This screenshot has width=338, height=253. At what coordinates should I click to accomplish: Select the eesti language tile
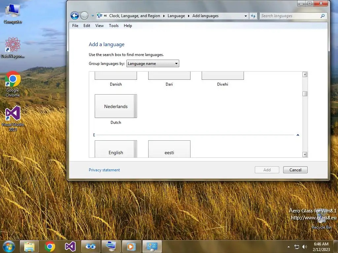[x=169, y=149]
